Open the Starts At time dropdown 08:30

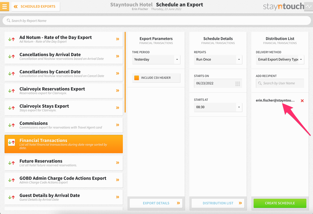point(218,107)
